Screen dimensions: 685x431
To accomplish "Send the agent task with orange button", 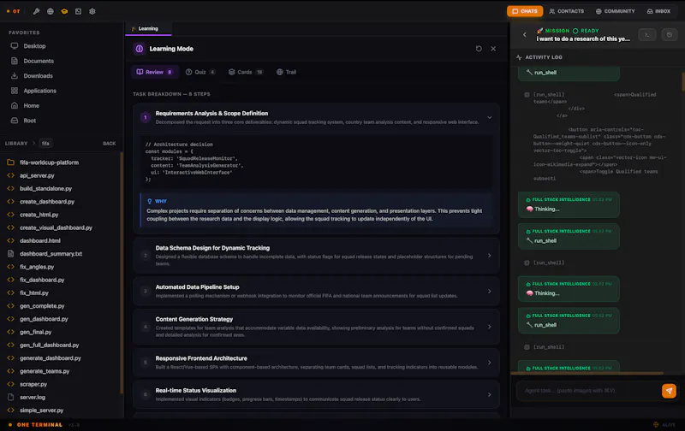I will [x=669, y=391].
